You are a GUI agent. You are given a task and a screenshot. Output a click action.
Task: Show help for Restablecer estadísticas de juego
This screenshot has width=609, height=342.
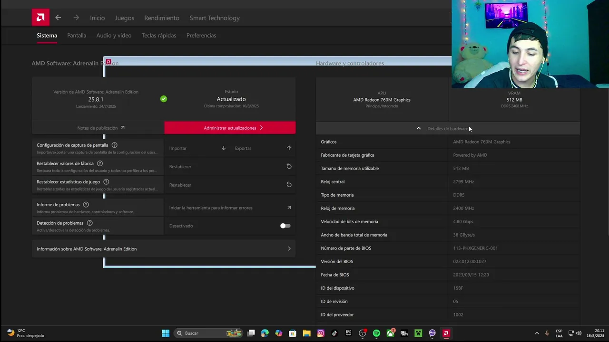point(106,182)
